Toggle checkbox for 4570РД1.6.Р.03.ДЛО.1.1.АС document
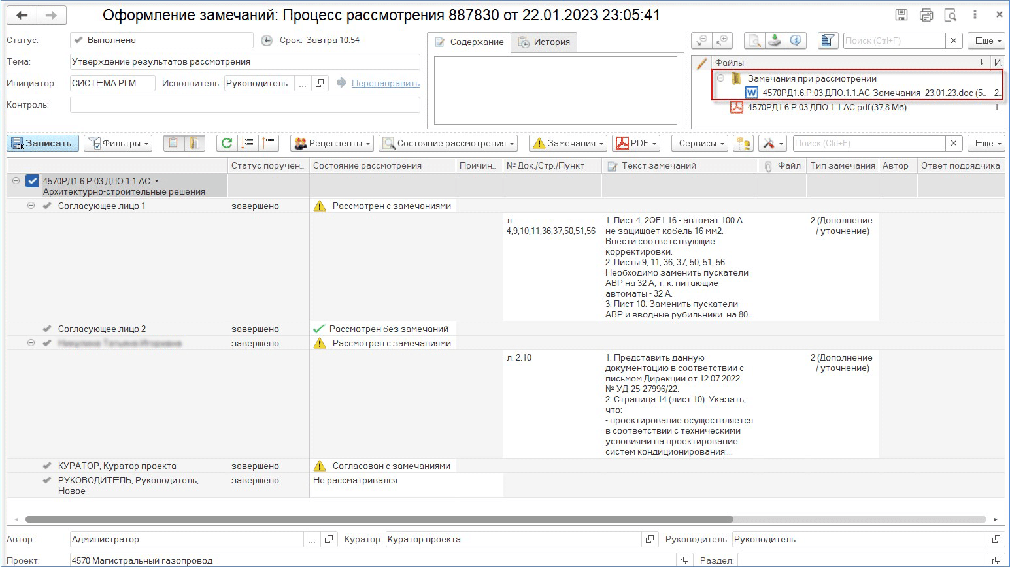 coord(32,181)
